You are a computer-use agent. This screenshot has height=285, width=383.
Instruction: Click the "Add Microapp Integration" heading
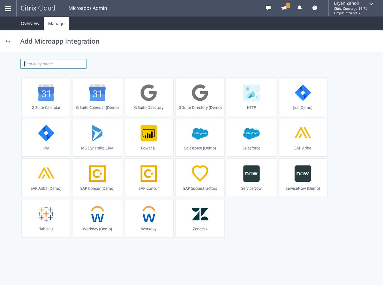point(60,41)
